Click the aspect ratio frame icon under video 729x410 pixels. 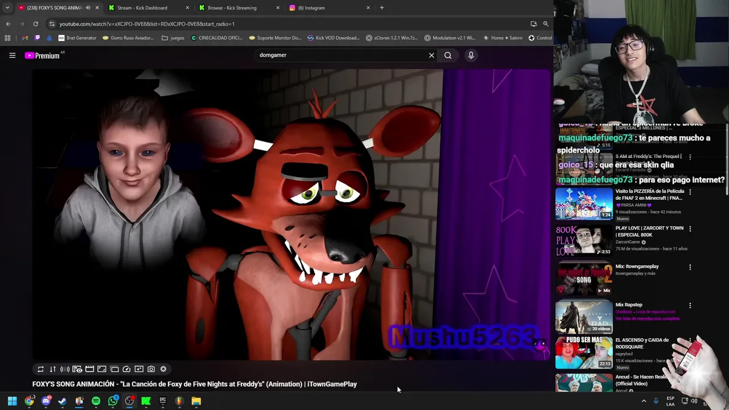click(102, 369)
